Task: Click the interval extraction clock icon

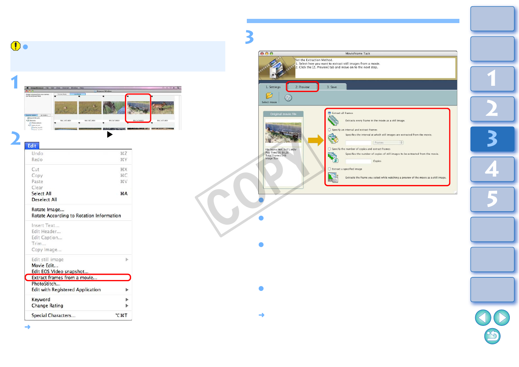Action: pyautogui.click(x=333, y=138)
